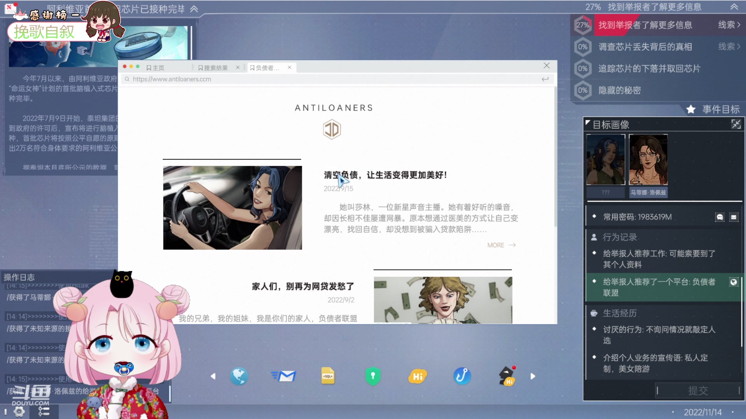The image size is (746, 419).
Task: Click the 操作日志 log panel title
Action: [19, 277]
